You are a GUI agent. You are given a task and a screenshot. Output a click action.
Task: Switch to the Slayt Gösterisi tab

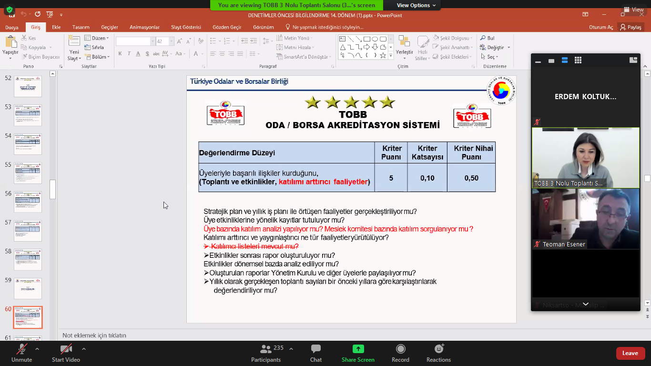[186, 27]
